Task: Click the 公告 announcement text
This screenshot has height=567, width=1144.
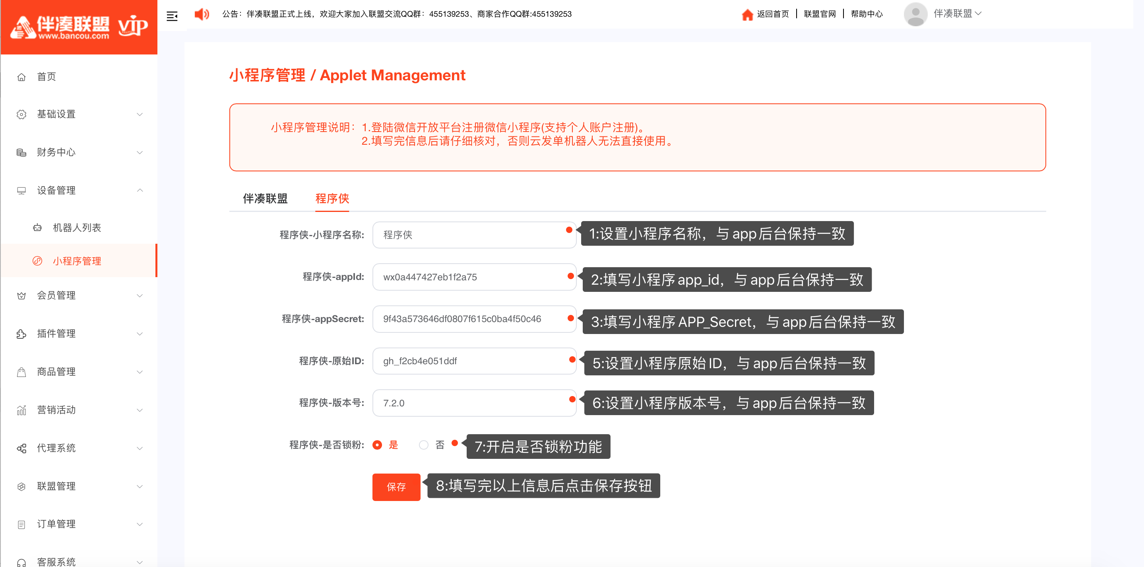Action: [x=397, y=14]
